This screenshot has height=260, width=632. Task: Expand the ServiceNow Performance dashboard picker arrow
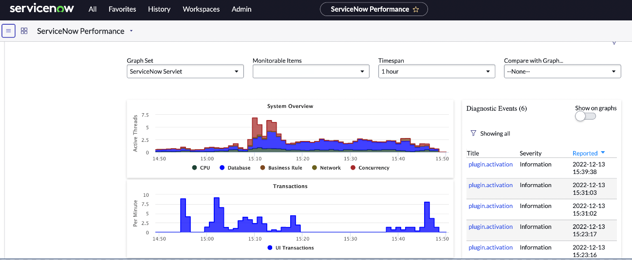pos(131,31)
